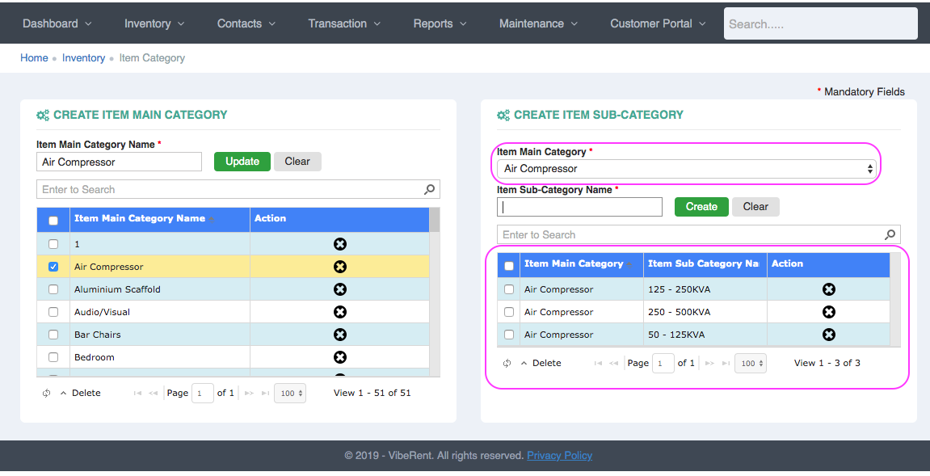Delete the Audio/Visual category via its X icon
The height and width of the screenshot is (476, 930).
coord(339,312)
